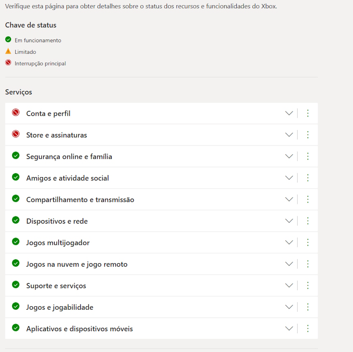Screen dimensions: 353x352
Task: Click green check icon beside Compartilhamento e transmissão
Action: click(x=16, y=199)
